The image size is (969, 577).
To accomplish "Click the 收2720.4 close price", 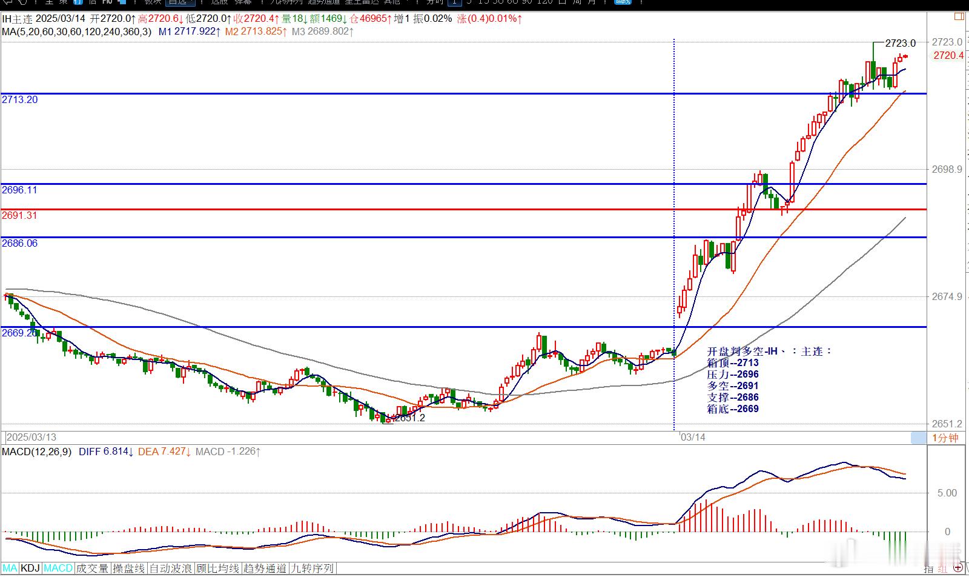I will click(256, 18).
